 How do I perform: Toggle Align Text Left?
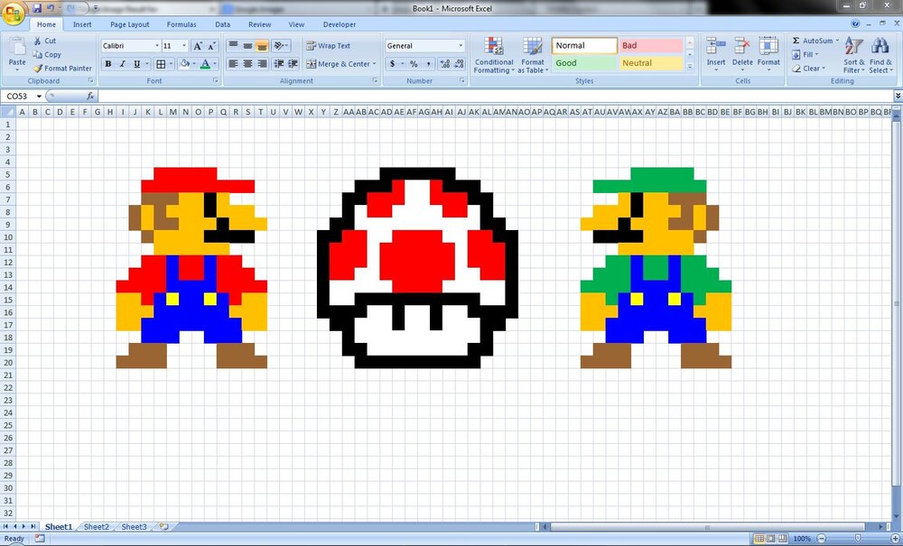coord(233,64)
